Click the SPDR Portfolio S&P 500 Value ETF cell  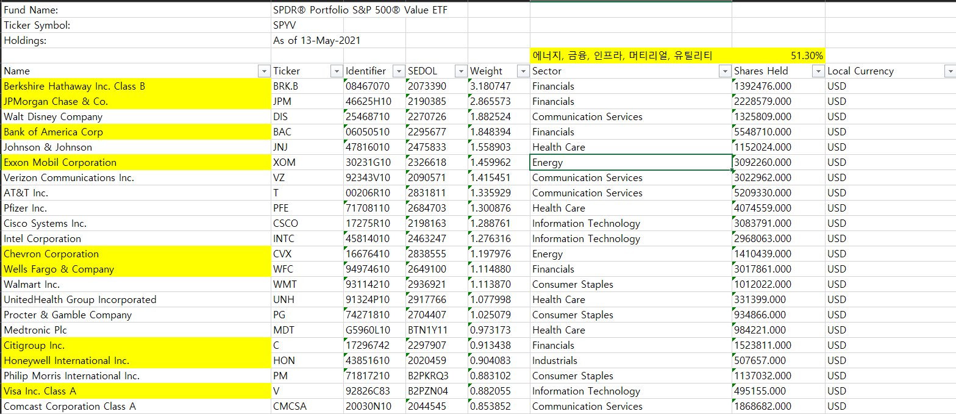(360, 10)
